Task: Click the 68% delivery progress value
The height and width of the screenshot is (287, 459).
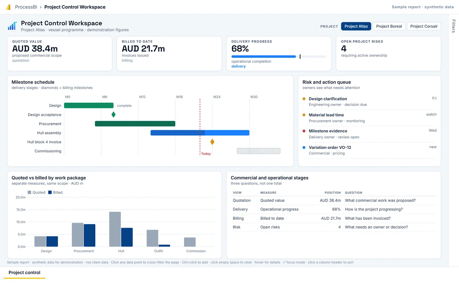Action: 240,48
